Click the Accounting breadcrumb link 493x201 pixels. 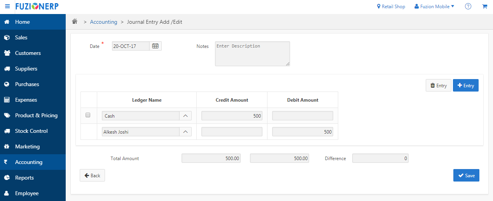pyautogui.click(x=103, y=22)
